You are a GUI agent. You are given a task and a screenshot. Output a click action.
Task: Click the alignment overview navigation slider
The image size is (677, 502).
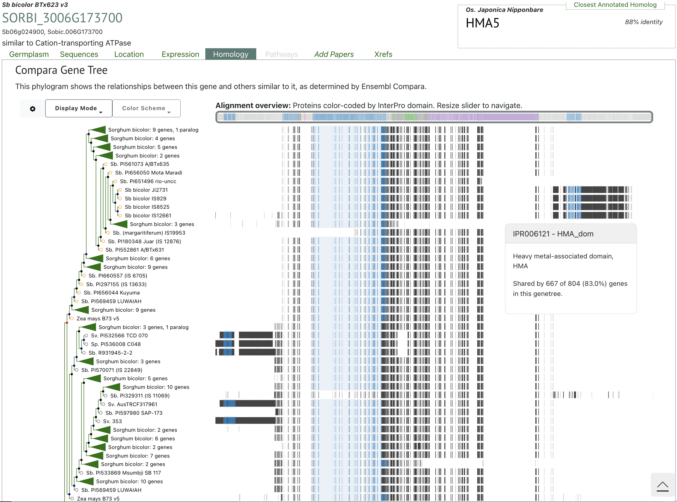pos(434,117)
